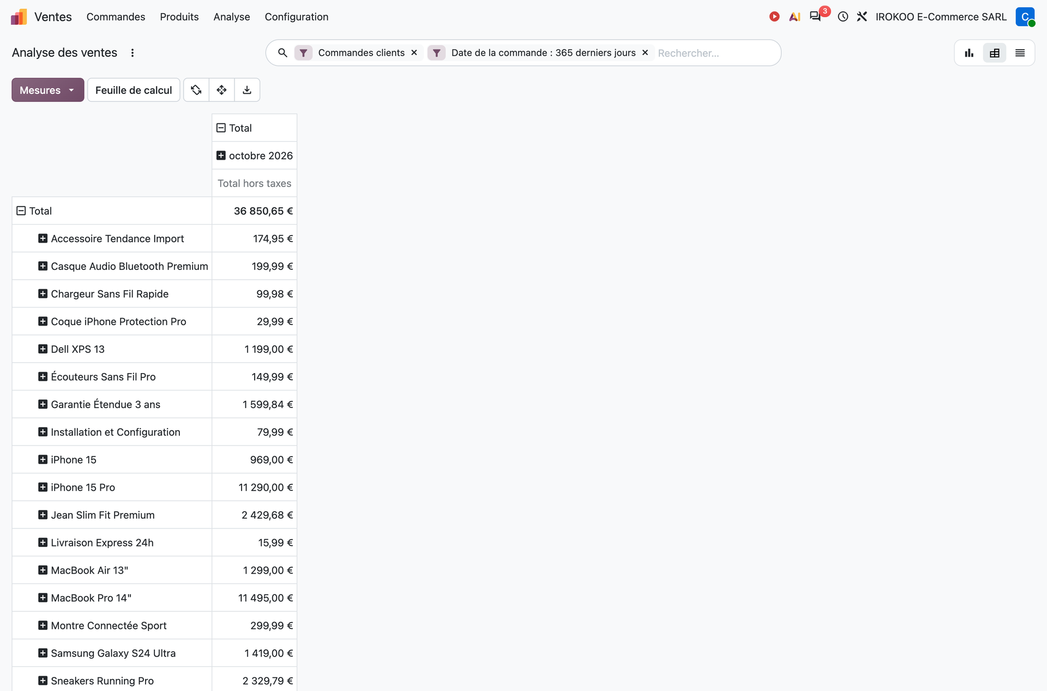Open the debug tools wrench icon

pyautogui.click(x=862, y=17)
